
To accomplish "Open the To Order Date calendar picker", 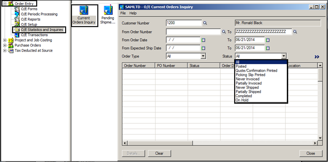I will (268, 40).
